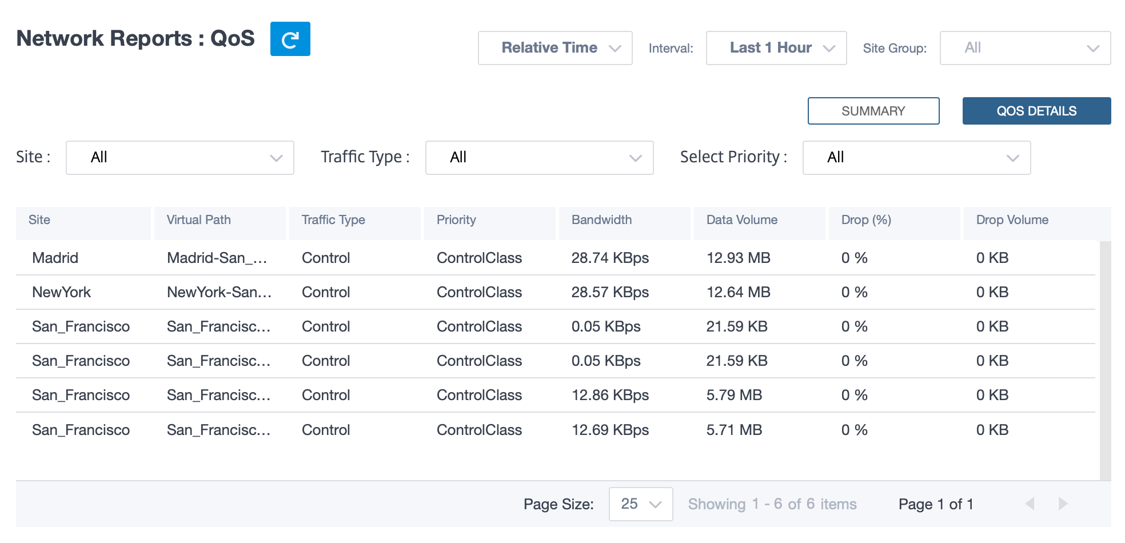Viewport: 1125px width, 543px height.
Task: Click 0 KB drop volume in NewYork row
Action: pos(992,292)
